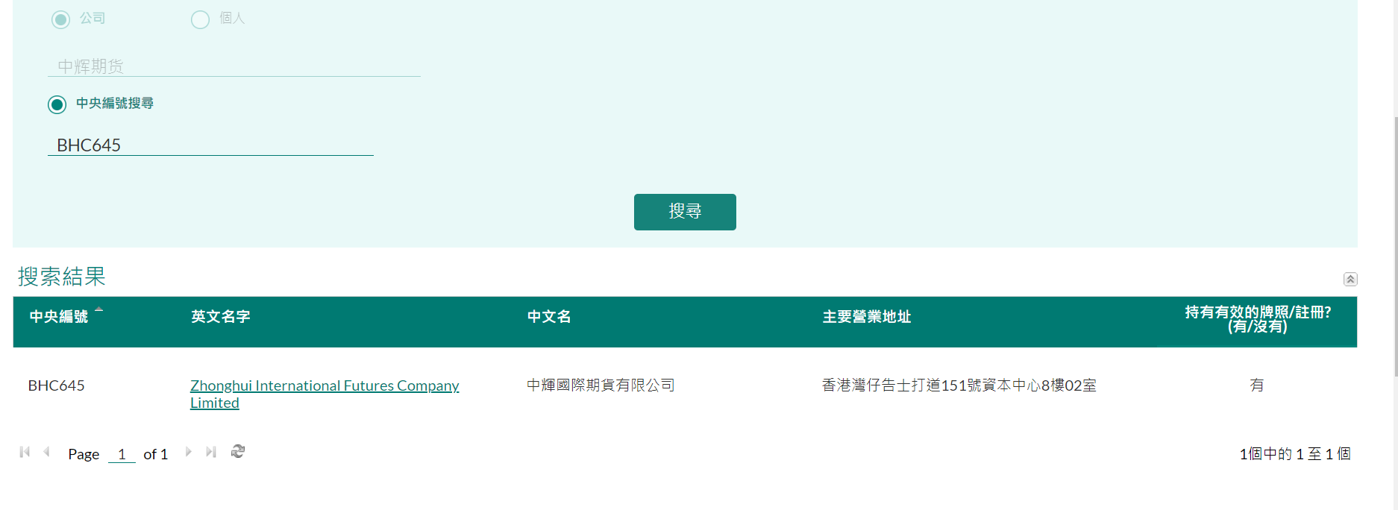Click the vertical page scrollbar
The height and width of the screenshot is (510, 1398).
(1396, 246)
